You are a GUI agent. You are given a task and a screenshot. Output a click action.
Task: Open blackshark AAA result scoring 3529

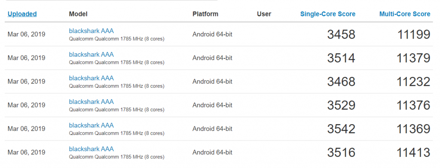(92, 101)
